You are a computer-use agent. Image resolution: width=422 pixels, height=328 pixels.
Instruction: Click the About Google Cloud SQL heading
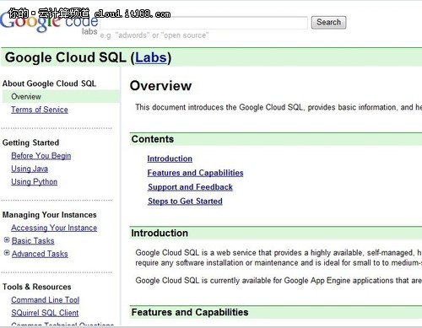pyautogui.click(x=49, y=83)
